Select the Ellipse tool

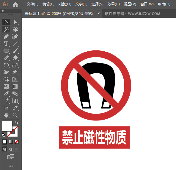coord(6,51)
